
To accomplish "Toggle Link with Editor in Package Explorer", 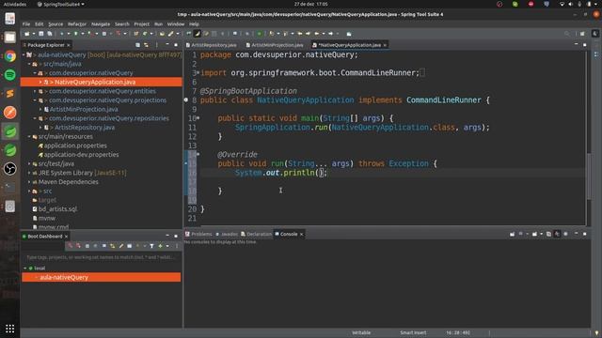I will pyautogui.click(x=147, y=45).
